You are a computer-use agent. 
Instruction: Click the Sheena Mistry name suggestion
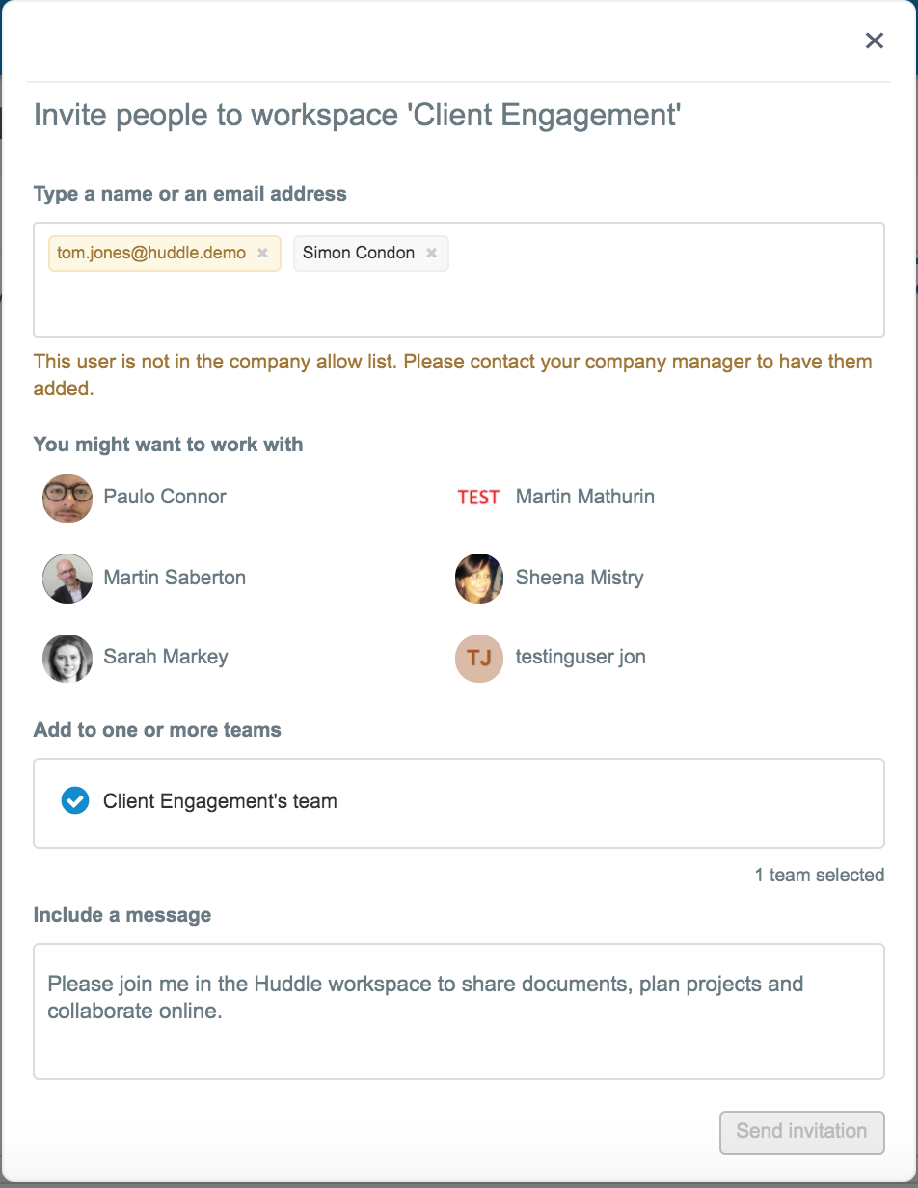580,578
